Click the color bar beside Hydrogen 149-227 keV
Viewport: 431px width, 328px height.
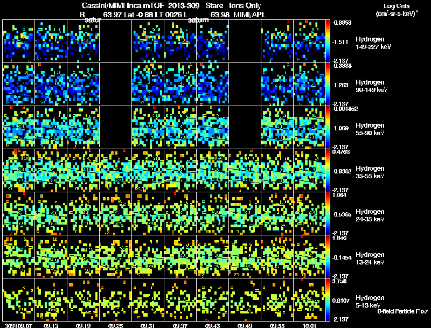coord(328,41)
